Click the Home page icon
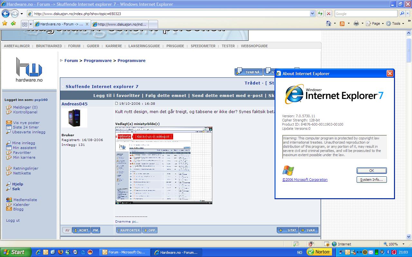Image resolution: width=412 pixels, height=257 pixels. pos(329,23)
